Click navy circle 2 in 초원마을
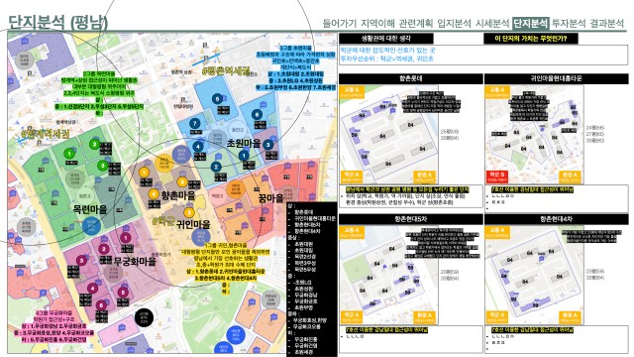 pos(216,167)
